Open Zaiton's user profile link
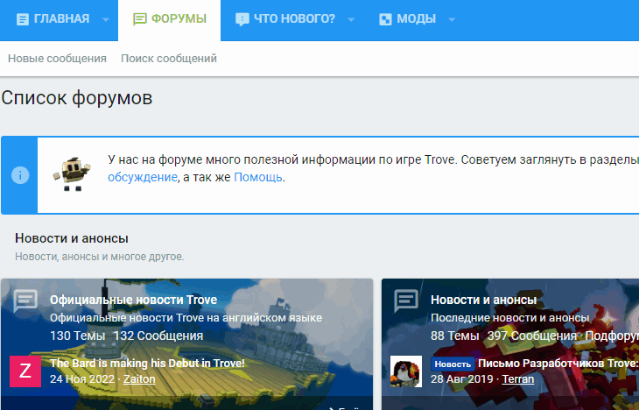Screen dimensions: 639x410 coord(139,379)
